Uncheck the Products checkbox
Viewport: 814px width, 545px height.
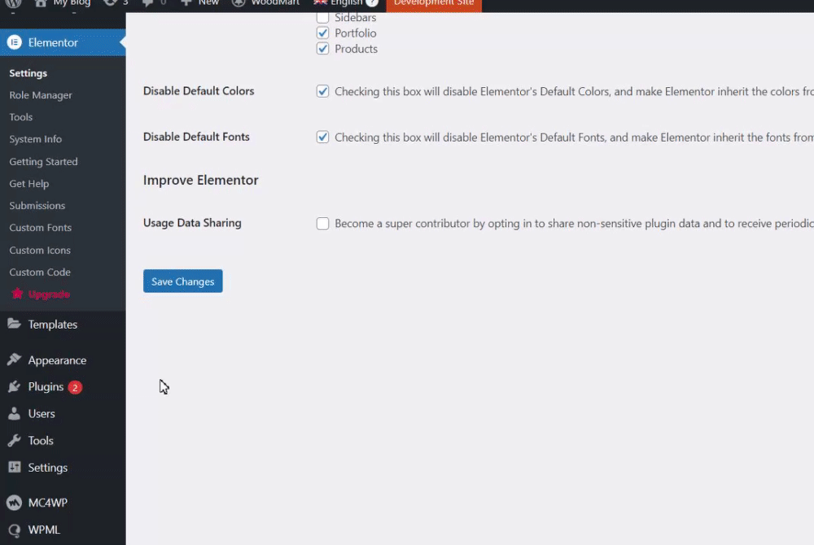click(x=322, y=49)
